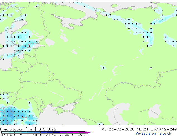Click the '(12+249' forecast run text

[169, 129]
